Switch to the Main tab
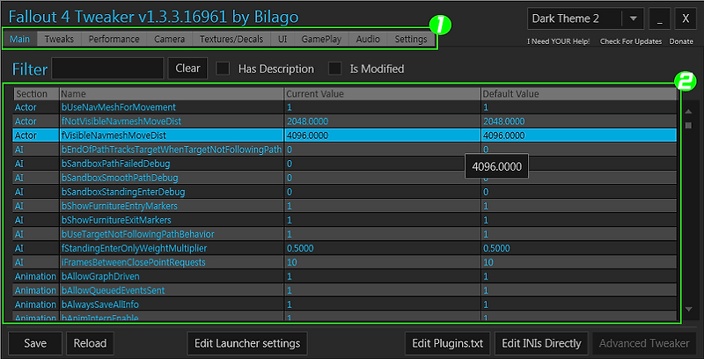 click(x=19, y=39)
